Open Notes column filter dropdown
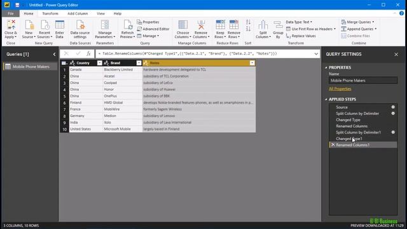 point(252,63)
